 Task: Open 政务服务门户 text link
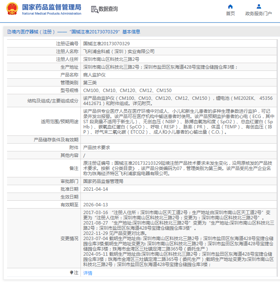(258, 14)
